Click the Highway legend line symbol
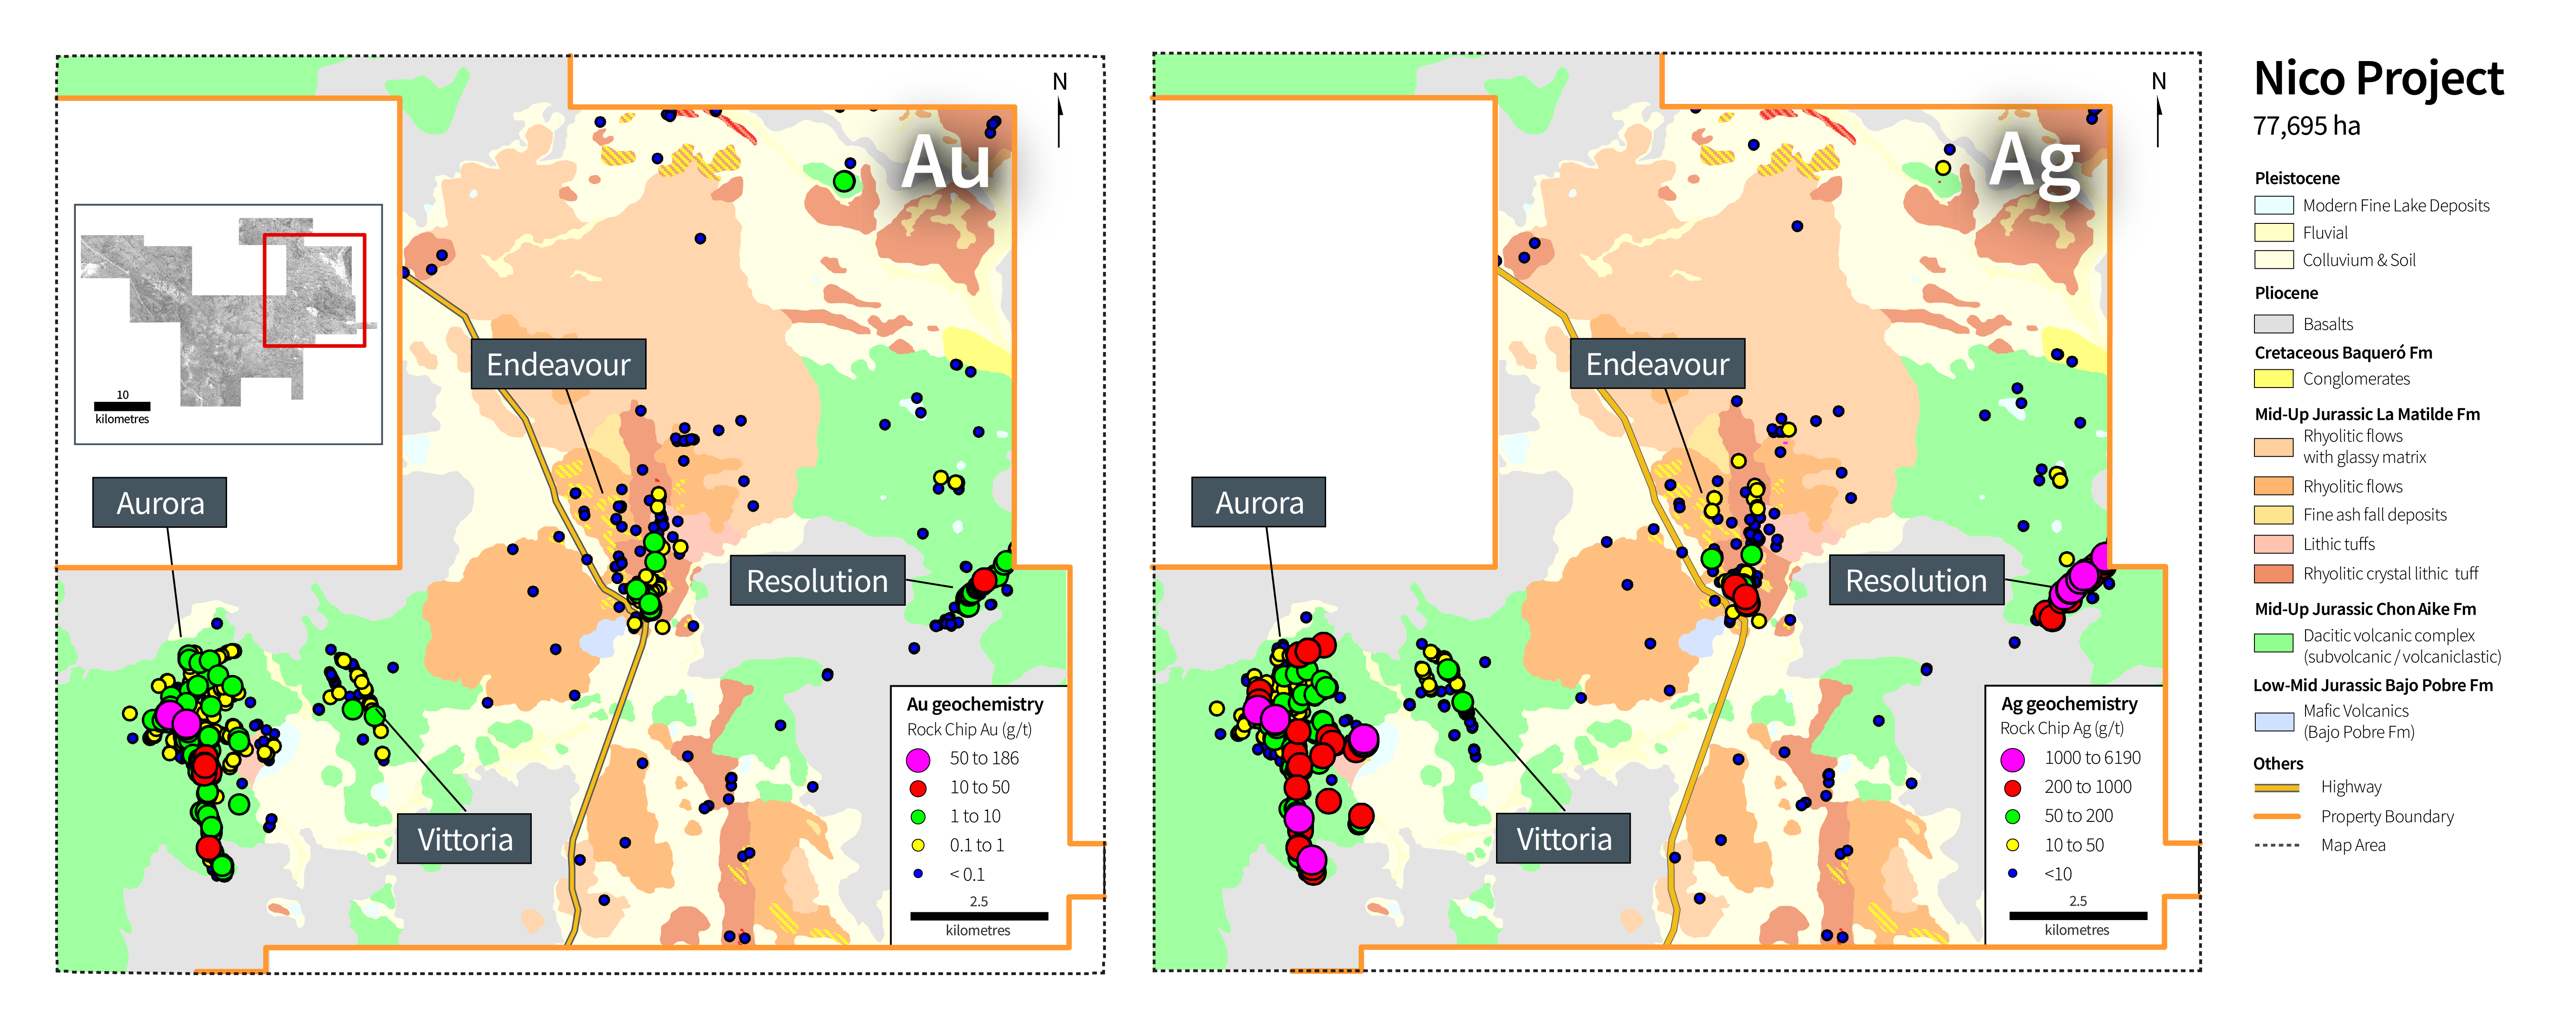 pyautogui.click(x=2277, y=787)
